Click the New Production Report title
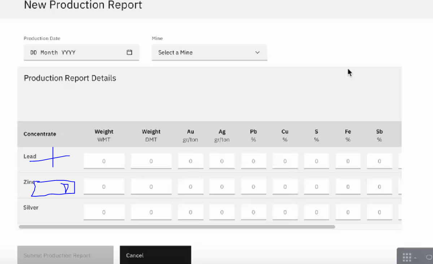 coord(83,5)
